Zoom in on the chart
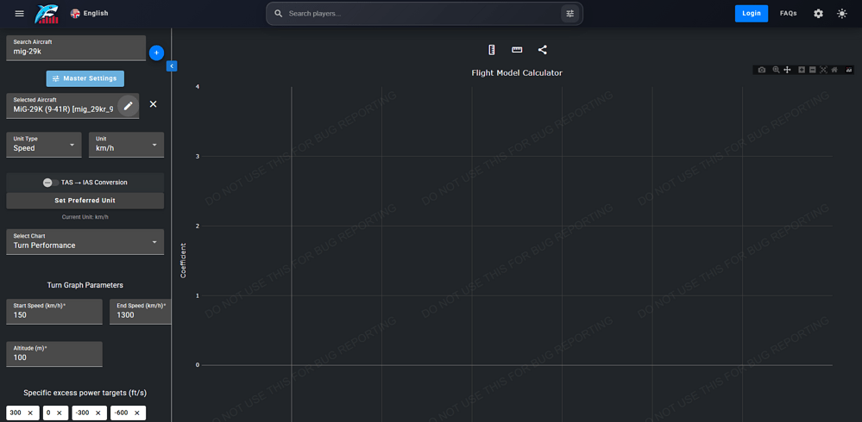The height and width of the screenshot is (422, 862). (802, 70)
